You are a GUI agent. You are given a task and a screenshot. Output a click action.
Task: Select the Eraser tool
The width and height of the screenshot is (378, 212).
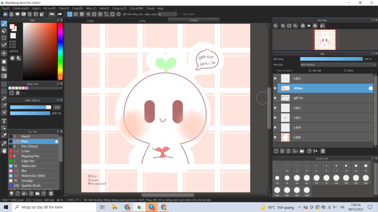pyautogui.click(x=4, y=31)
